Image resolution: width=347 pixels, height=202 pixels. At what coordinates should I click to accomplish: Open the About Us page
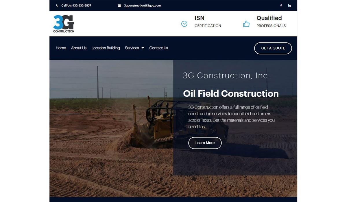[79, 48]
